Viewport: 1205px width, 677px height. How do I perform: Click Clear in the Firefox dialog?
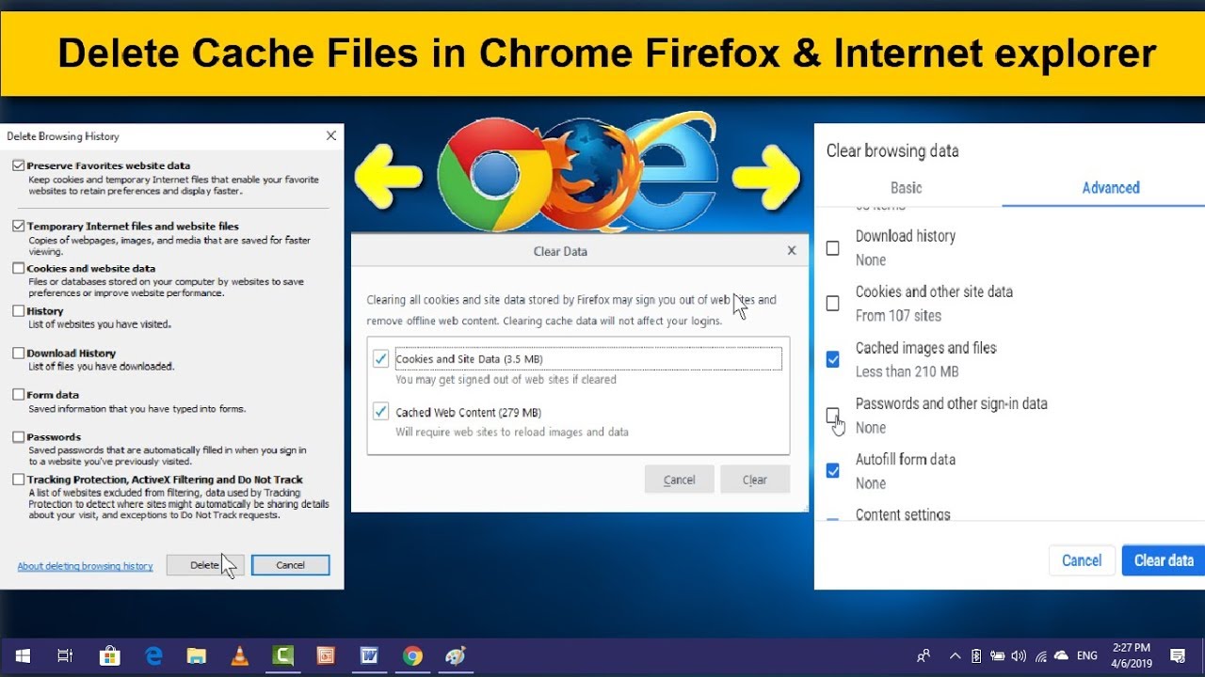(755, 480)
